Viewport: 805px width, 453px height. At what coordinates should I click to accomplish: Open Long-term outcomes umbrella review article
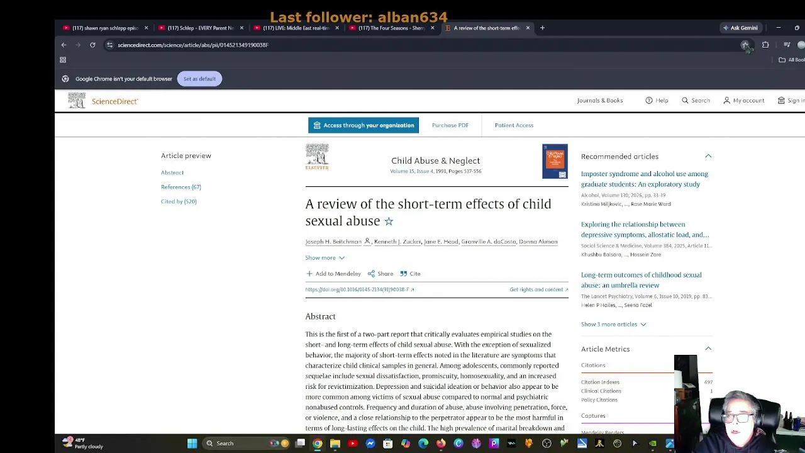point(641,280)
